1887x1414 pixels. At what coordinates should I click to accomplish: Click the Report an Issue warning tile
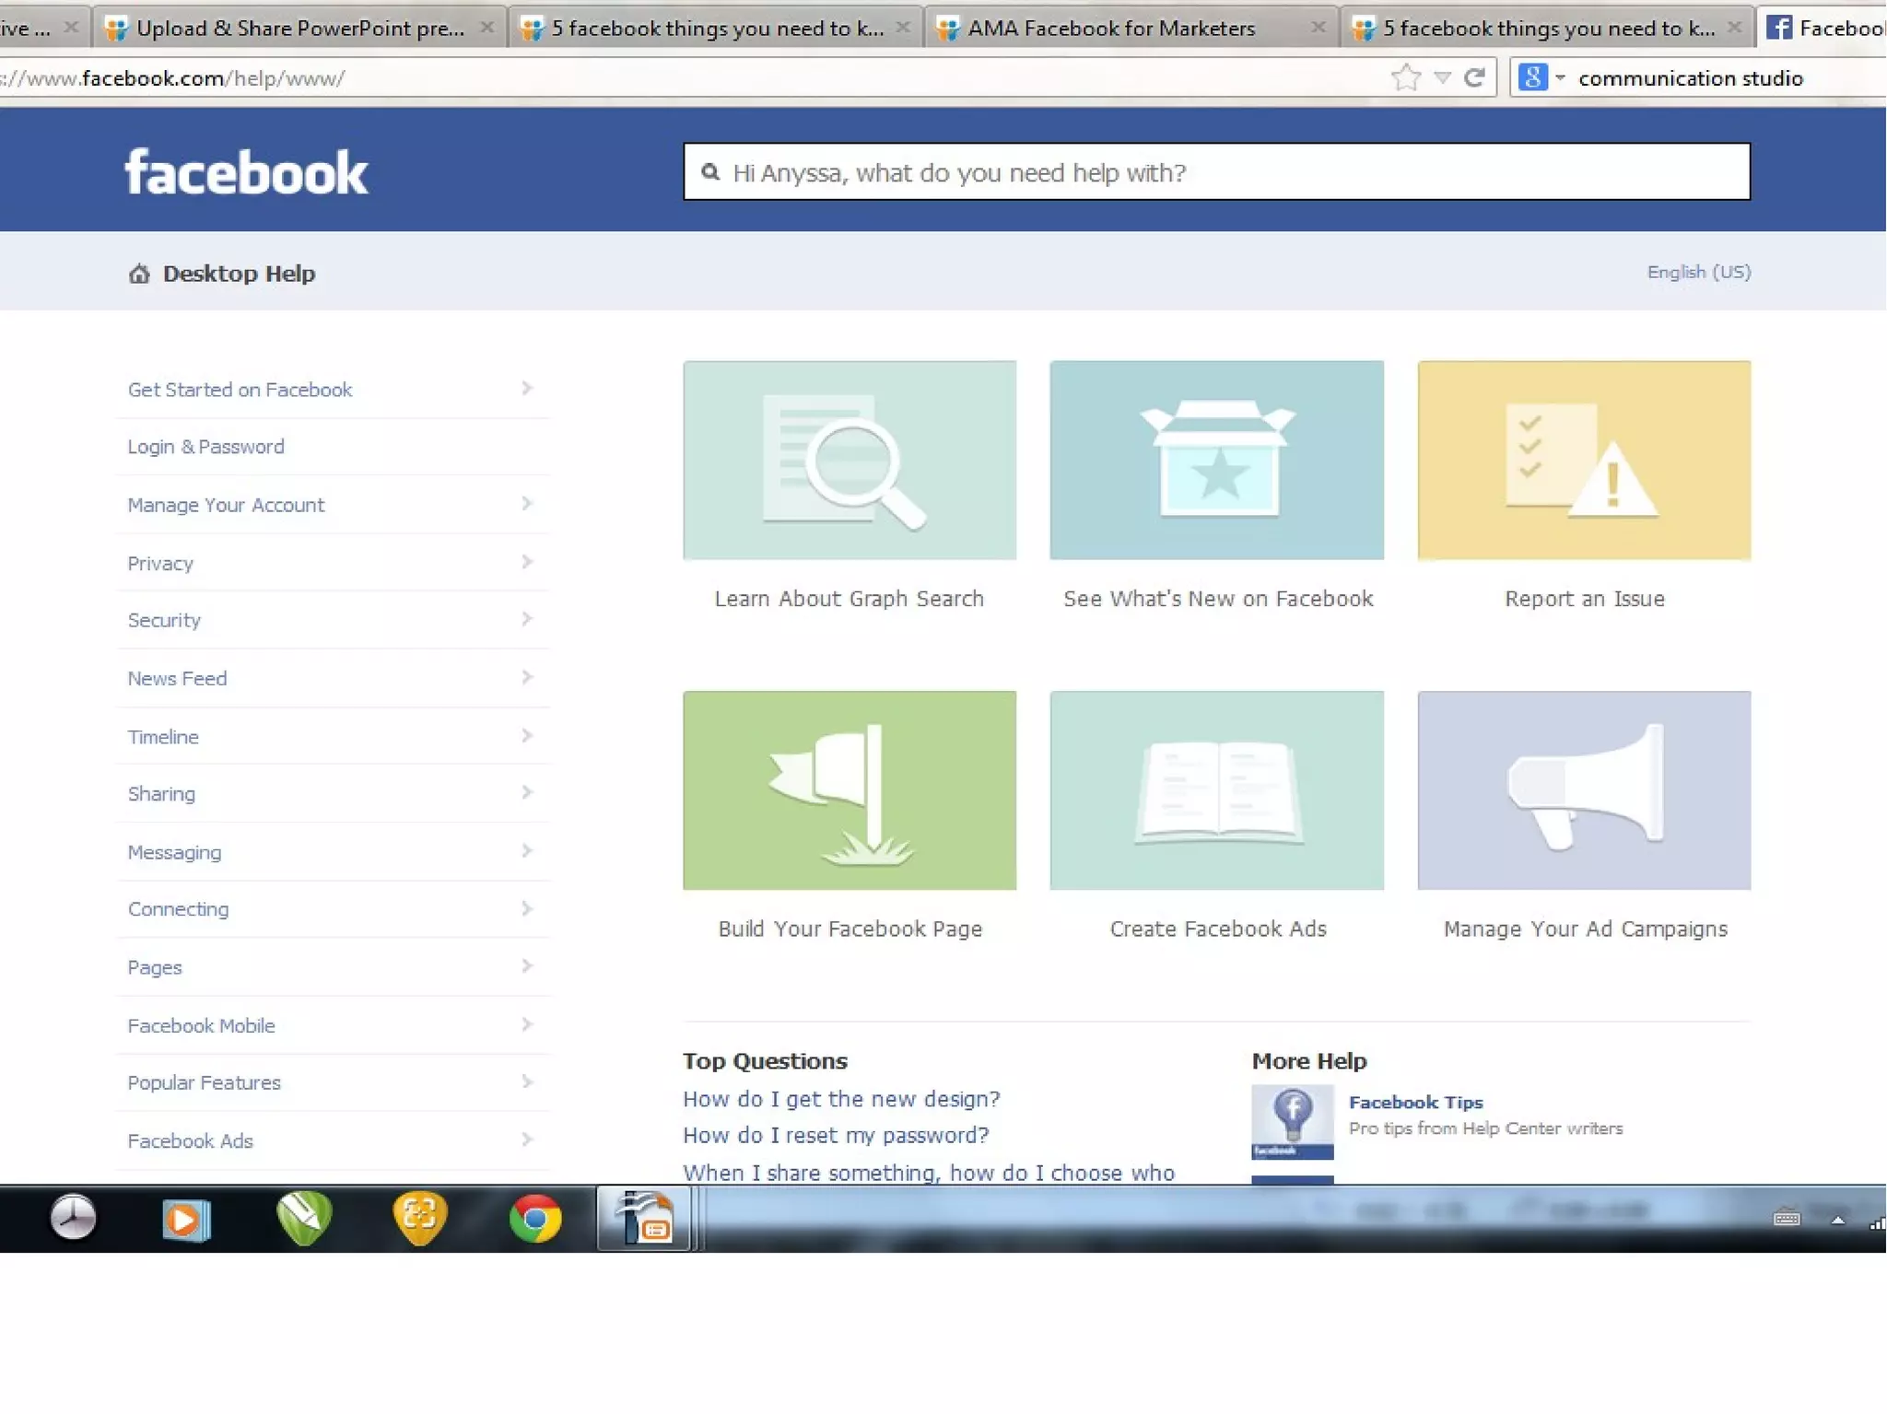tap(1583, 460)
